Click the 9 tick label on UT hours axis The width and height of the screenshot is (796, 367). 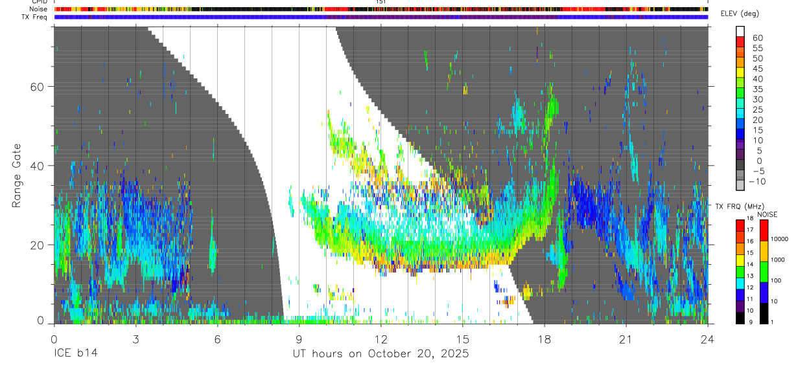pos(299,339)
